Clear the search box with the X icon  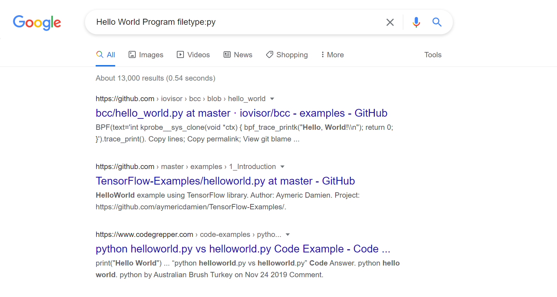390,22
